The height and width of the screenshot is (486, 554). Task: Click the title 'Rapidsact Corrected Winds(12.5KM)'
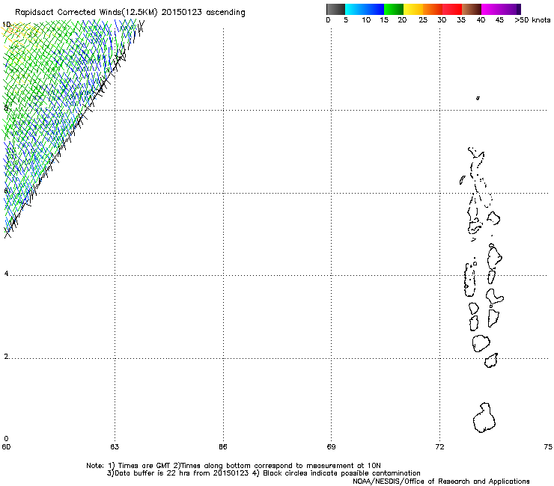86,13
